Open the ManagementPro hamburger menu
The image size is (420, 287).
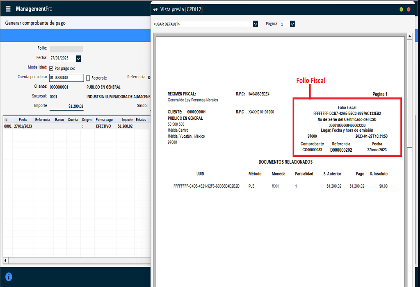point(8,8)
